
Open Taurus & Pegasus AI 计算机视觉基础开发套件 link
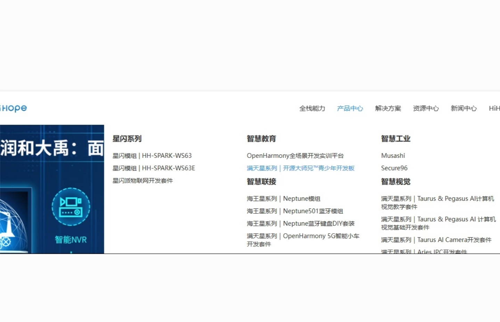(438, 223)
